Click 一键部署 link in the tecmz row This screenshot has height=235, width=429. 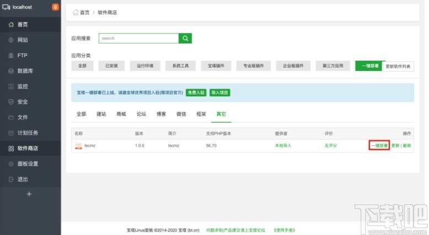pos(379,145)
